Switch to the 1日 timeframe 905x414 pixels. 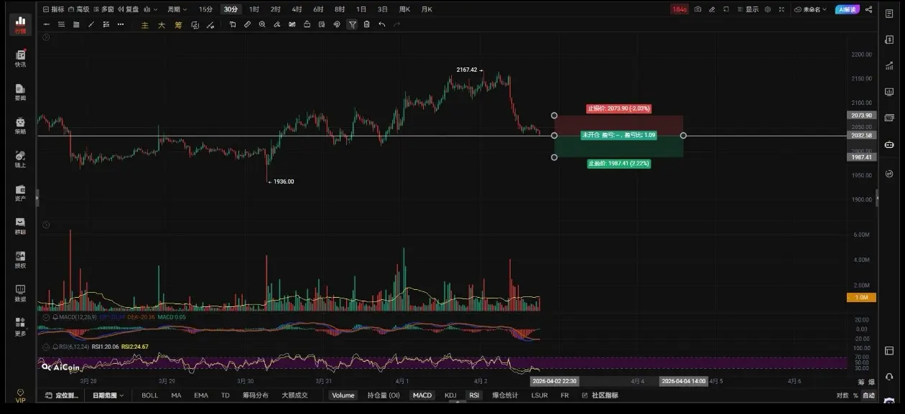(x=361, y=9)
